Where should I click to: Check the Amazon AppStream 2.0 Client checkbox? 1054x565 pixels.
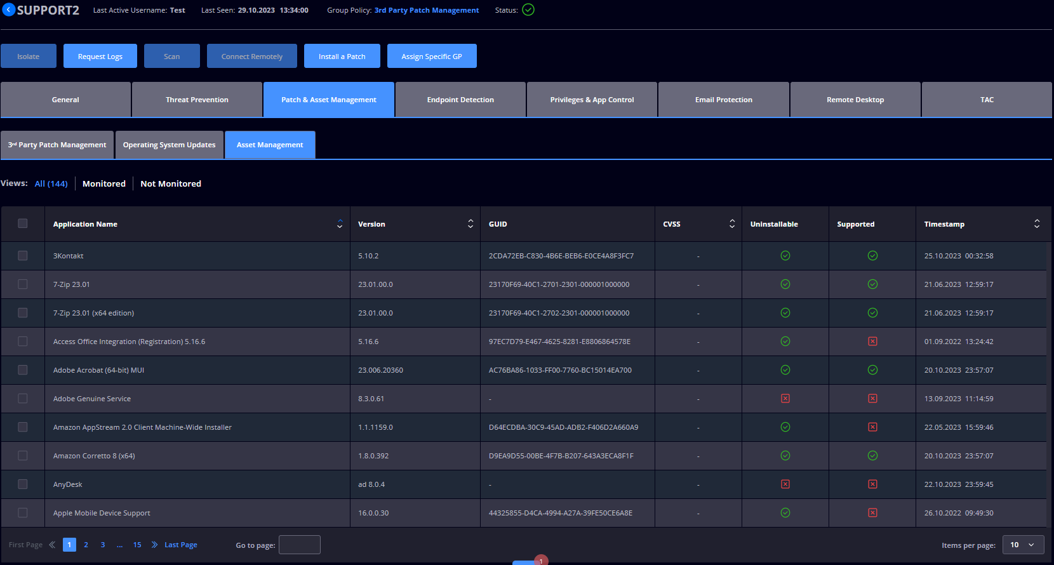click(x=23, y=427)
